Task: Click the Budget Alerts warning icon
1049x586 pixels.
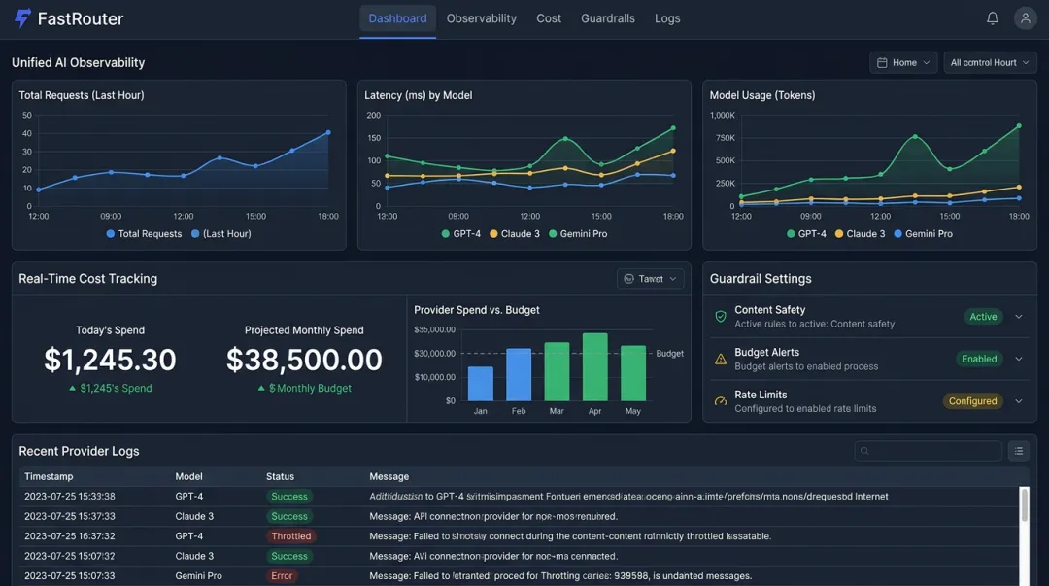Action: pos(721,359)
